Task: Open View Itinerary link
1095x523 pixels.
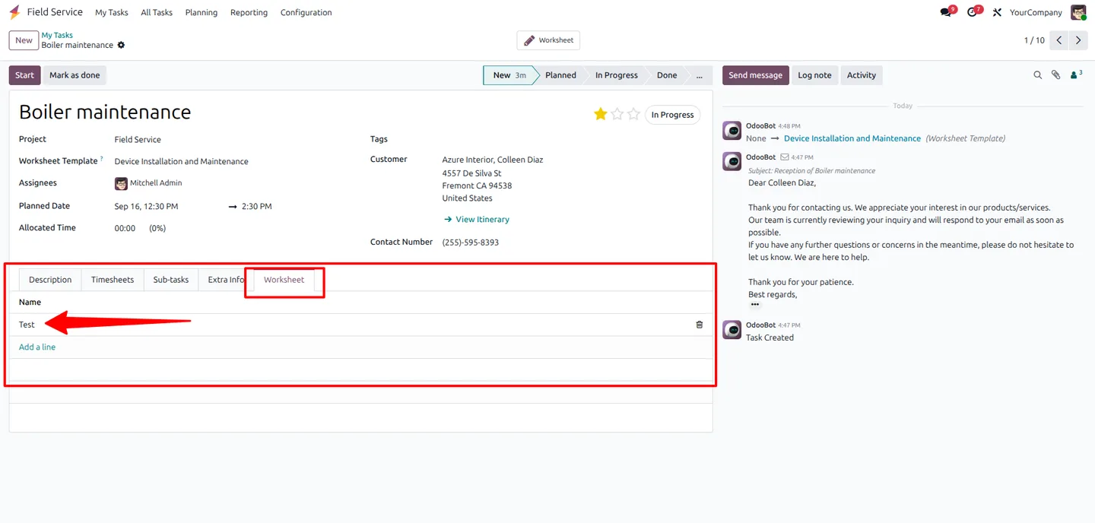Action: (477, 220)
